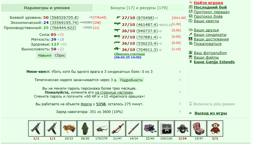Screen dimensions: 253x144
Task: Open the night-vision device item 22/40
Action: [150, 129]
